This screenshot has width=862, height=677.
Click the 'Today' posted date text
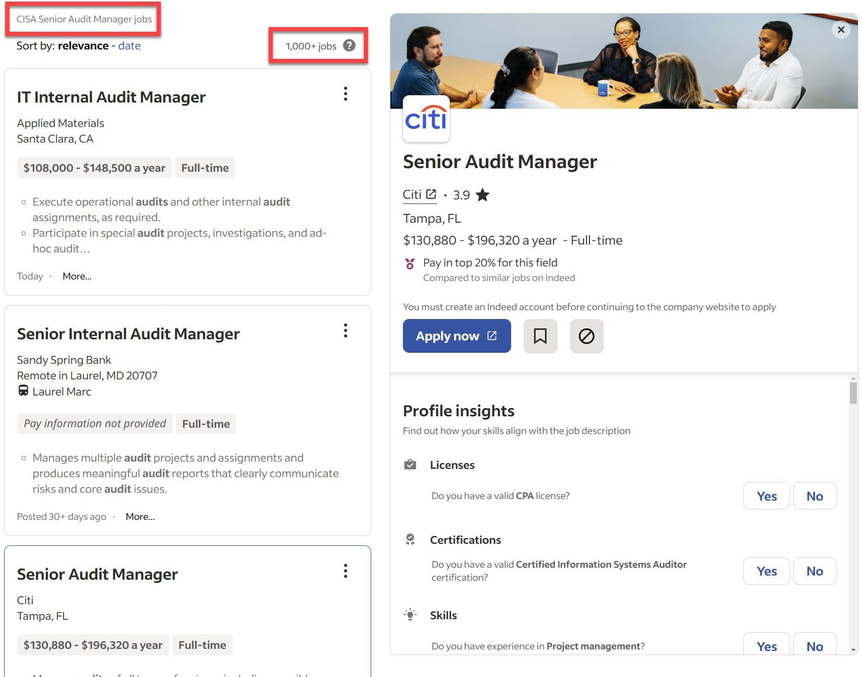click(x=30, y=276)
